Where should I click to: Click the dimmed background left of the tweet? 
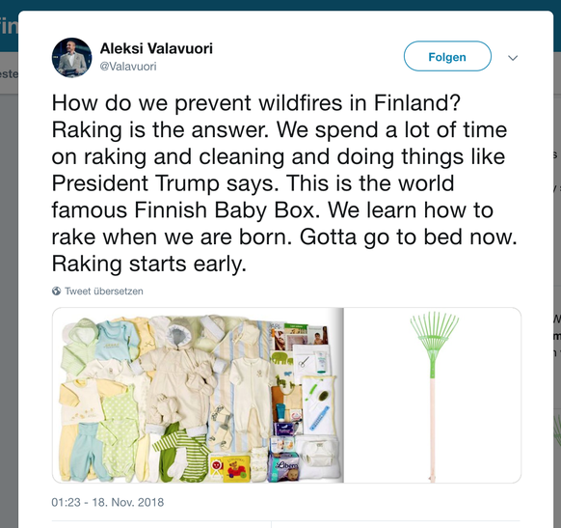click(9, 287)
